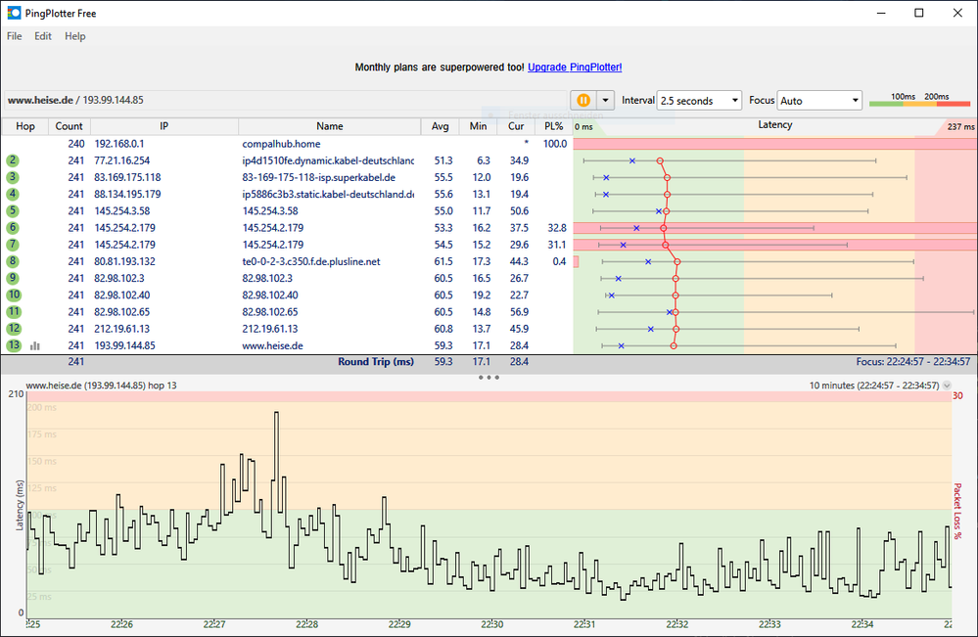978x637 pixels.
Task: Click the Avg column header
Action: point(441,126)
